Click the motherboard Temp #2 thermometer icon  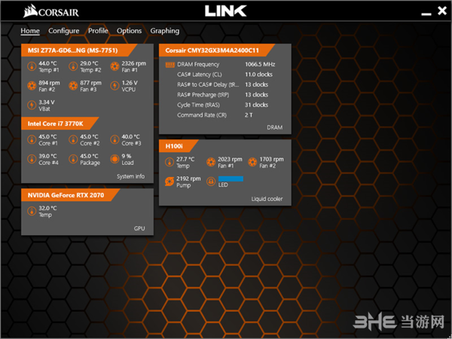pos(73,66)
